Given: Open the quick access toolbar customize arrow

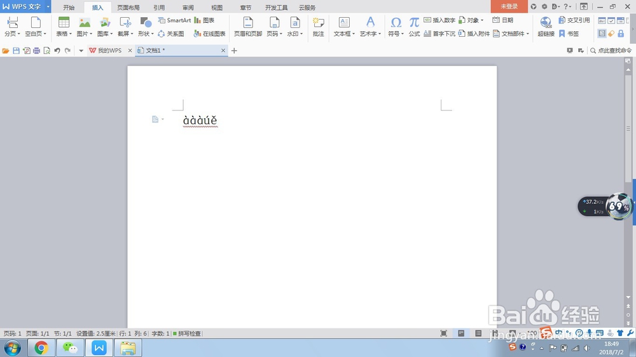Looking at the screenshot, I should click(81, 51).
